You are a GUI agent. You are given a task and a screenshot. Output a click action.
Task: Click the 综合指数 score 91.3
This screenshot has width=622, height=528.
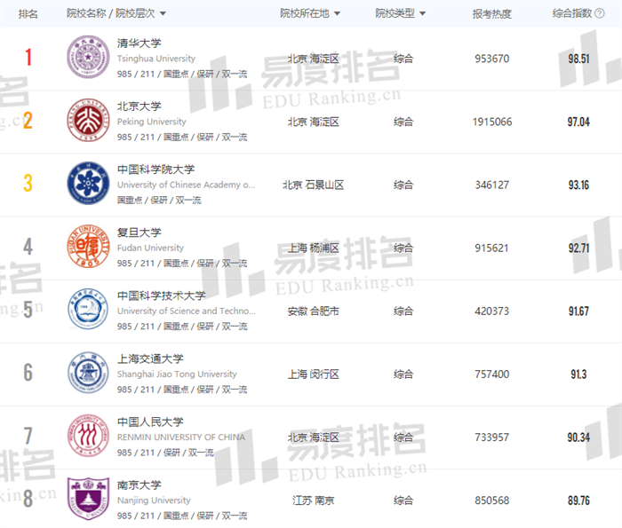(x=578, y=374)
